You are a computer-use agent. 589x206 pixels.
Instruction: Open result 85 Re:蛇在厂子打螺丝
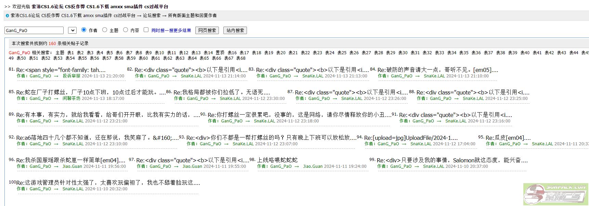[91, 92]
